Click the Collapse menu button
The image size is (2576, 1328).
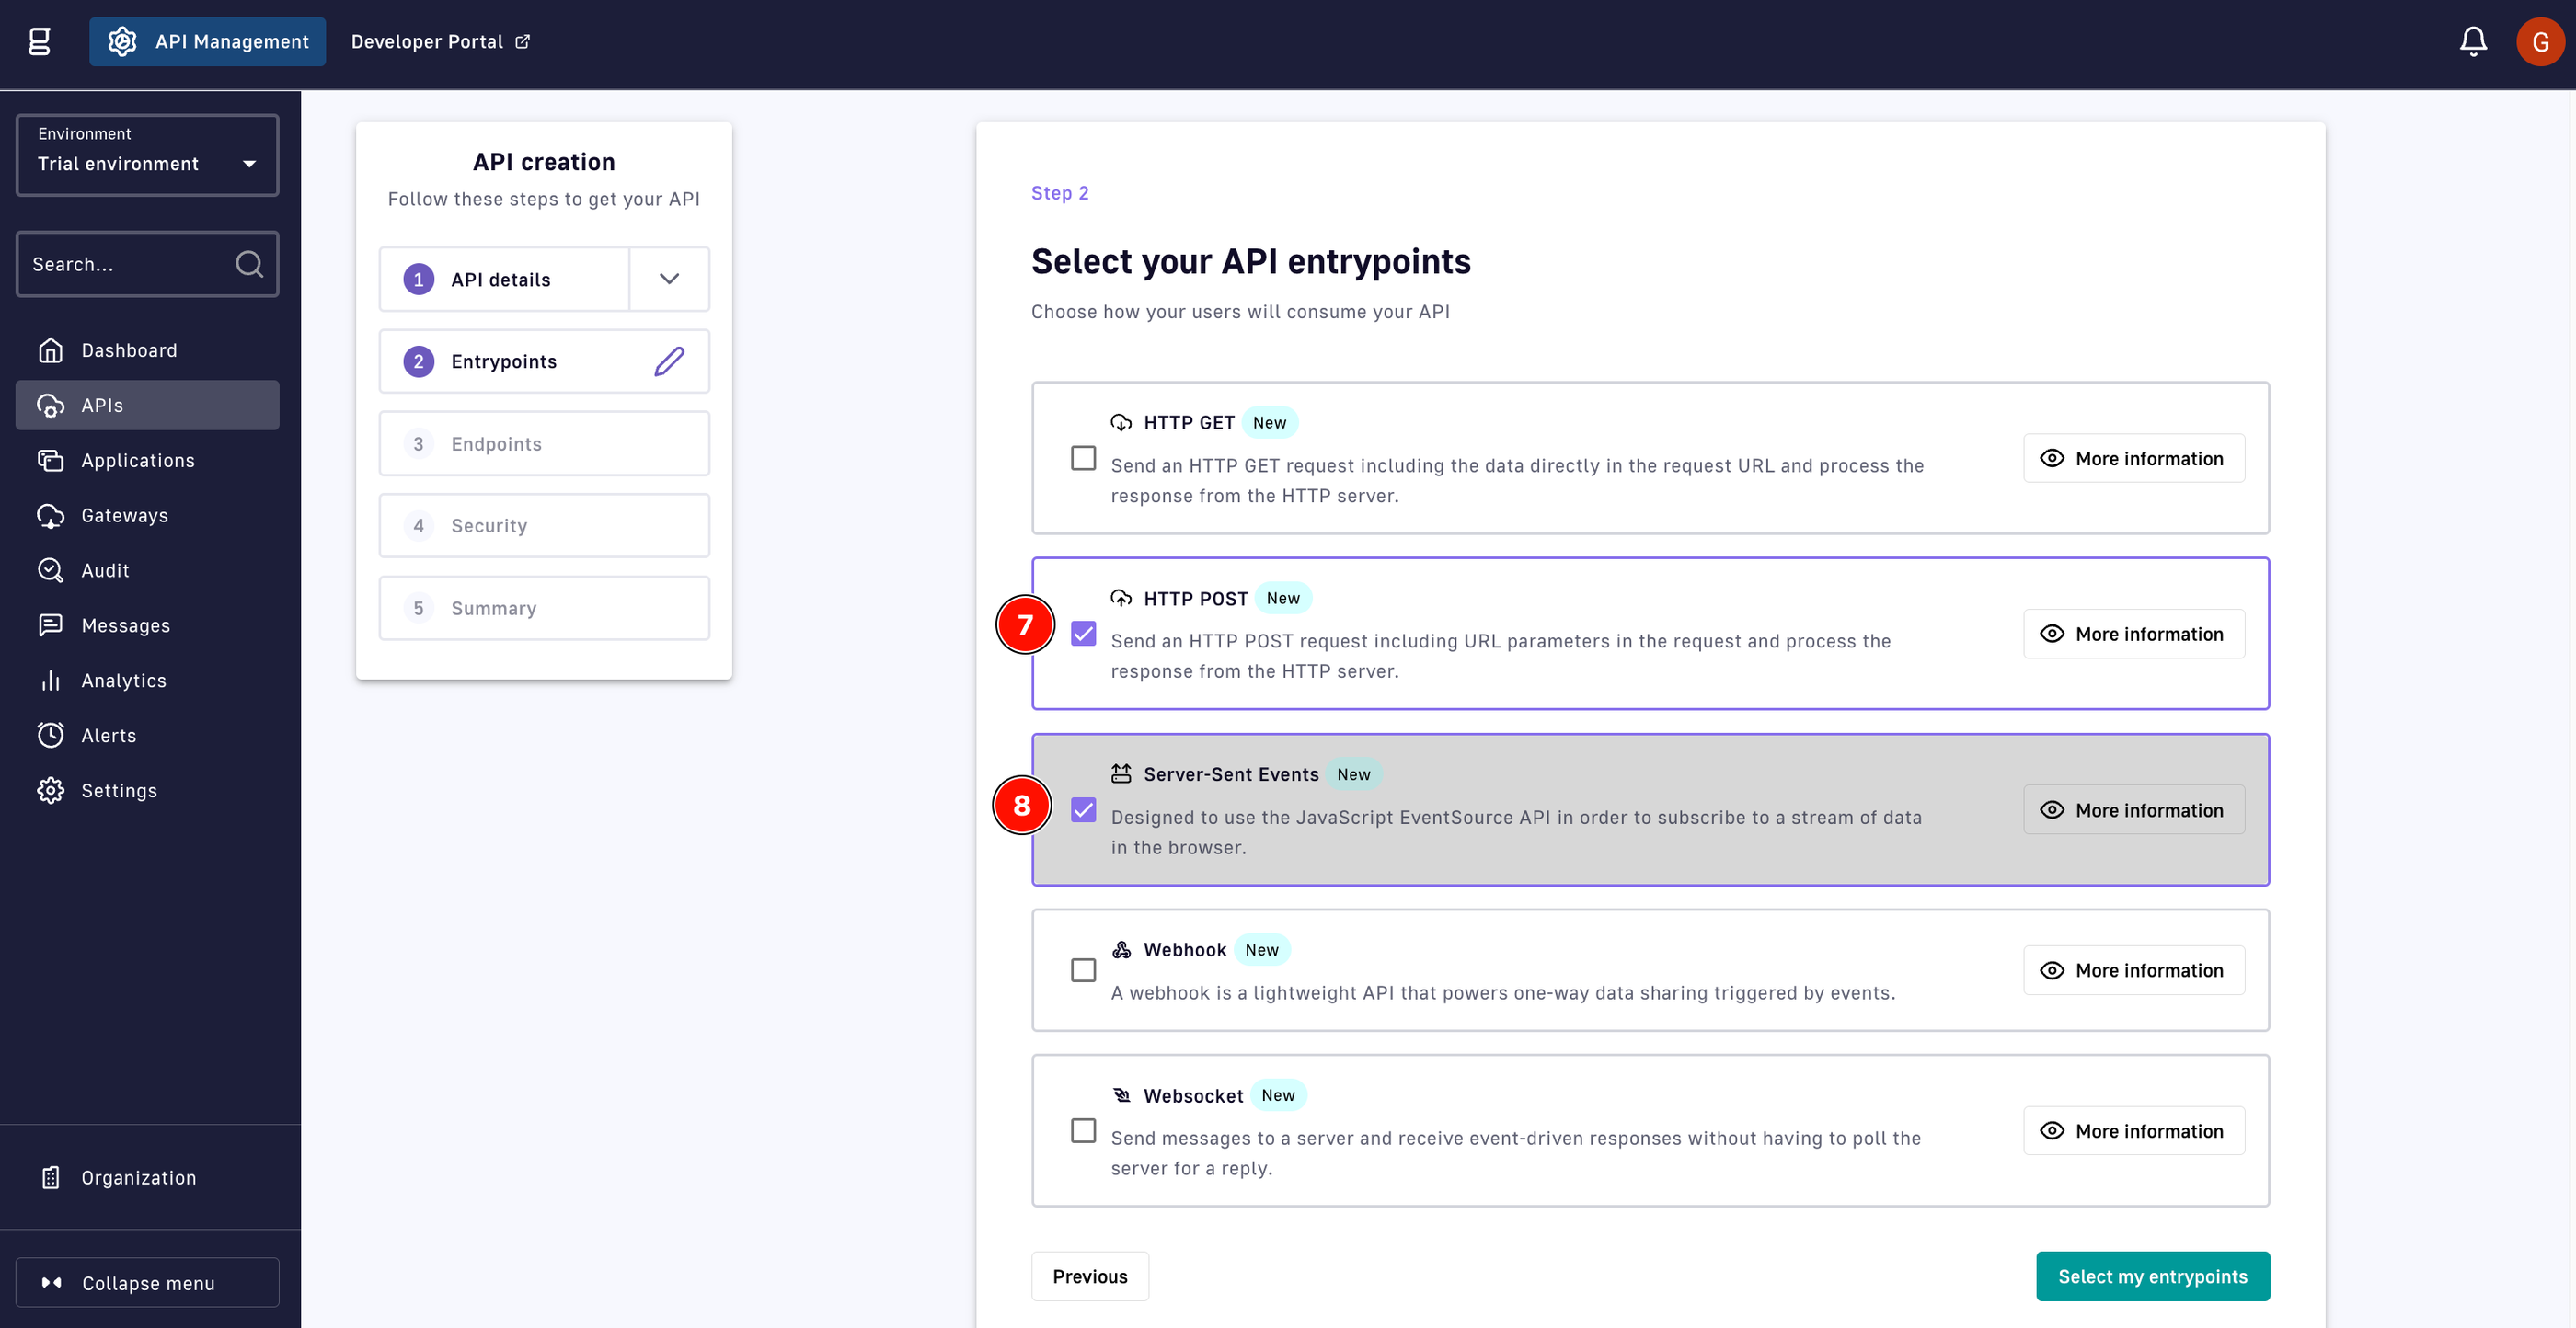(x=147, y=1282)
